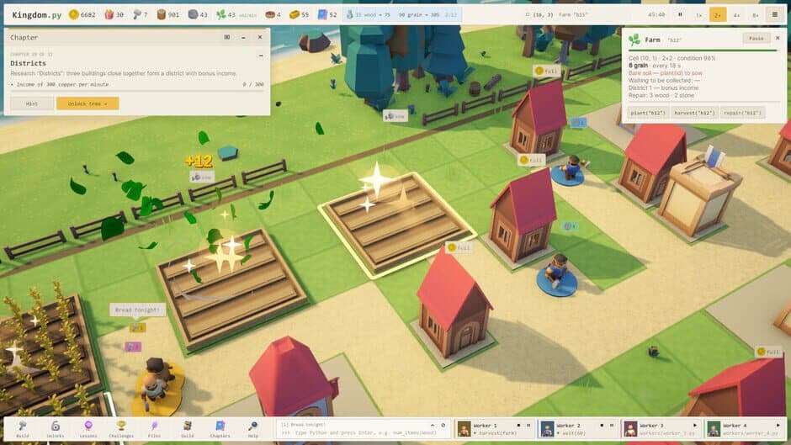Open the Build menu in bottom toolbar
Image resolution: width=791 pixels, height=445 pixels.
coord(23,428)
